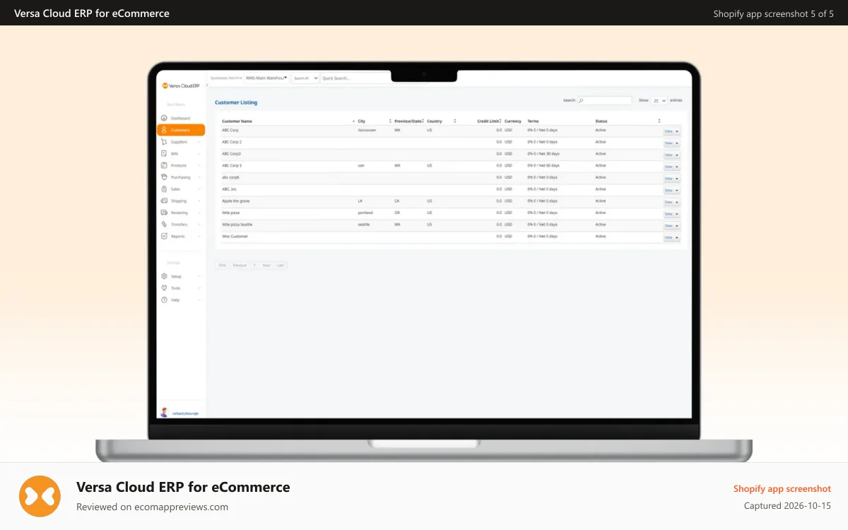Image resolution: width=848 pixels, height=530 pixels.
Task: Select the abc corp6 customer name
Action: 231,177
